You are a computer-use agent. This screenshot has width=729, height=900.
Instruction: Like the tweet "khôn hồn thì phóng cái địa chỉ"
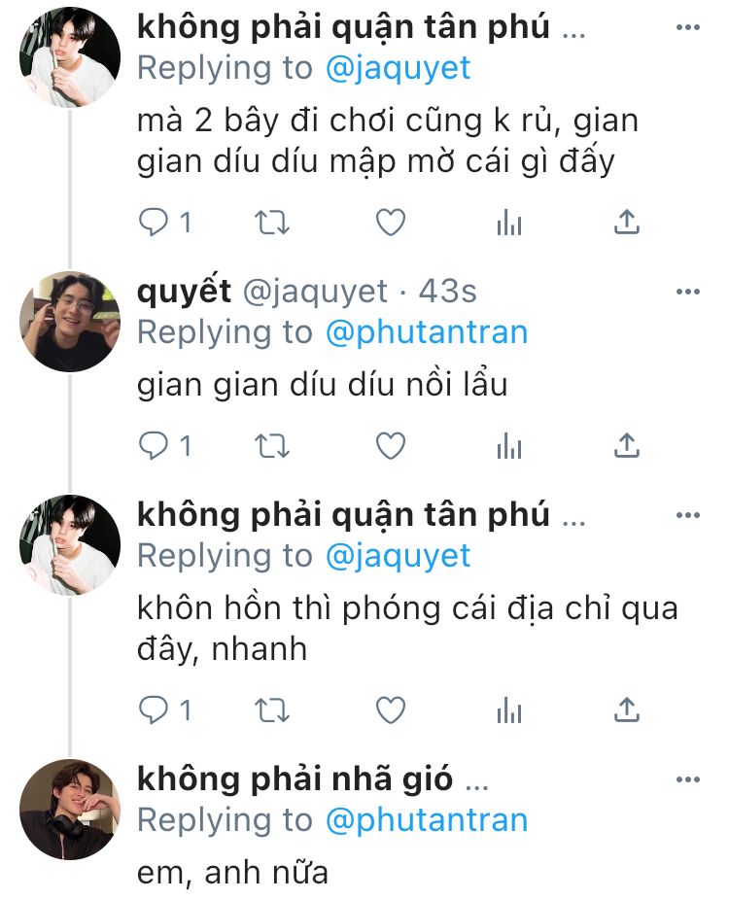pos(391,710)
